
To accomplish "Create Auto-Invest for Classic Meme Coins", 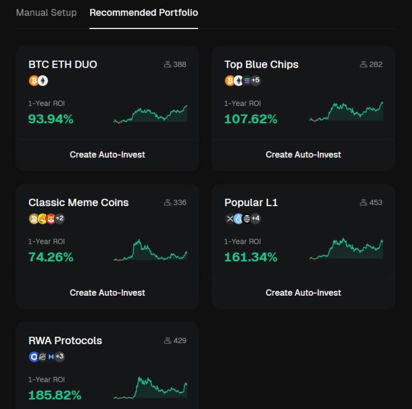I will pyautogui.click(x=107, y=293).
